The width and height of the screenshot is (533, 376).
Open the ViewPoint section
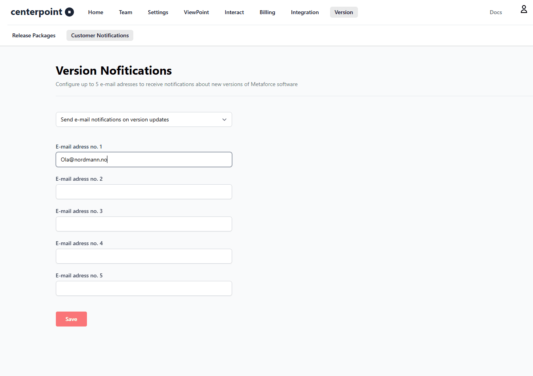pos(196,12)
